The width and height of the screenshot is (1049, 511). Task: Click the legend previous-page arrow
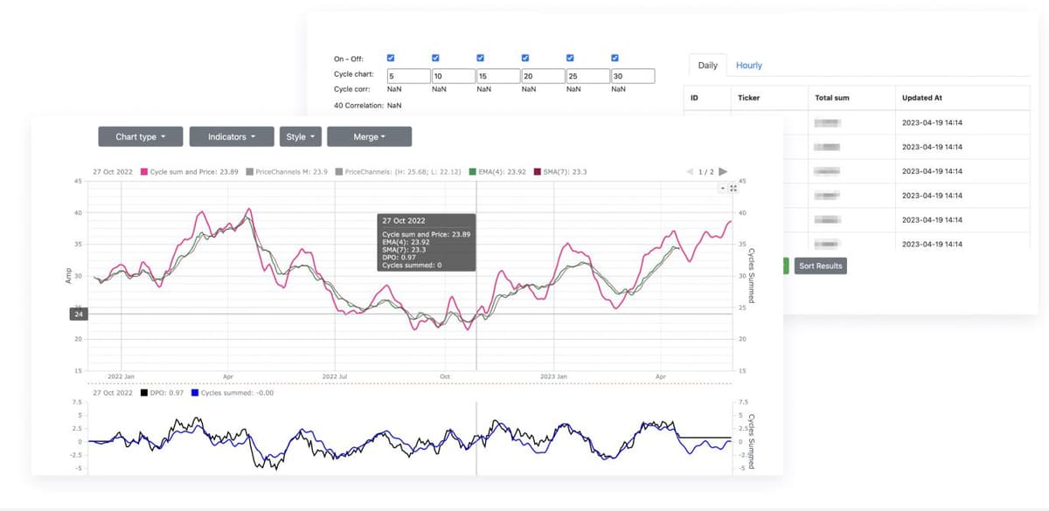pos(691,171)
